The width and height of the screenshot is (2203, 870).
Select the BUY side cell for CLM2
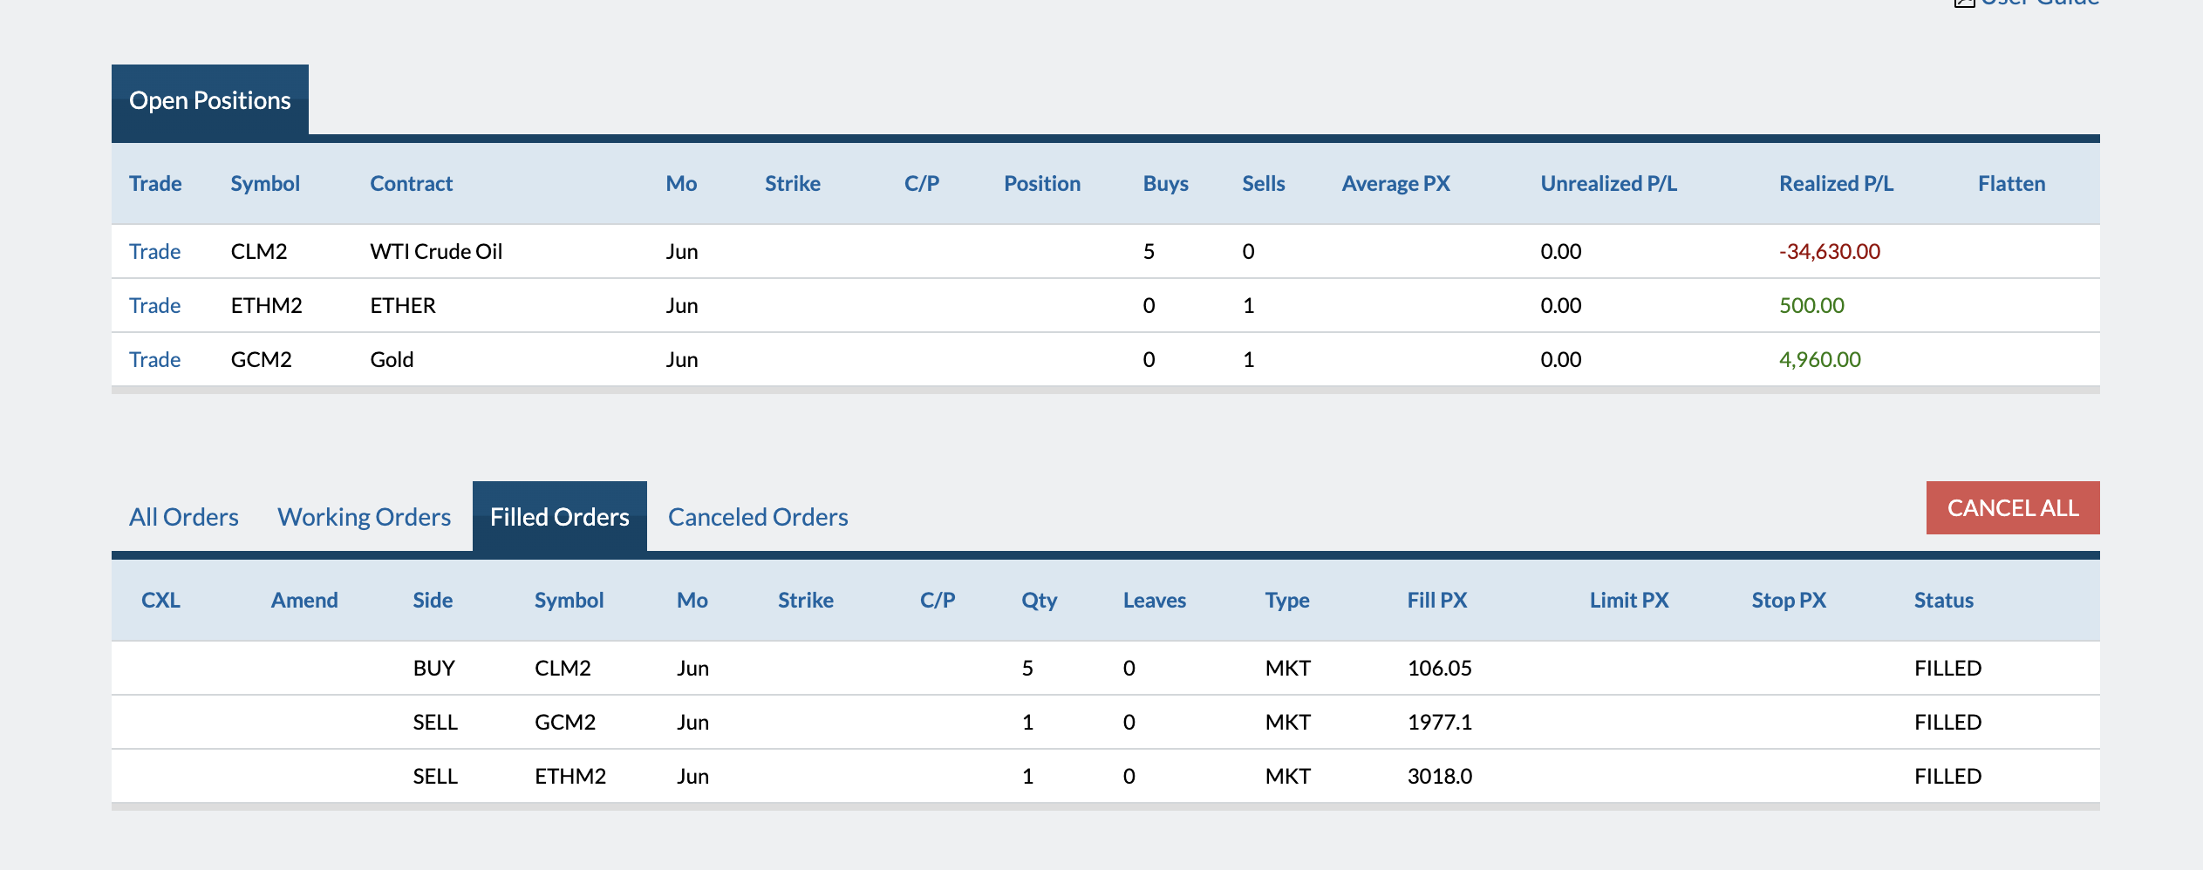(x=433, y=668)
